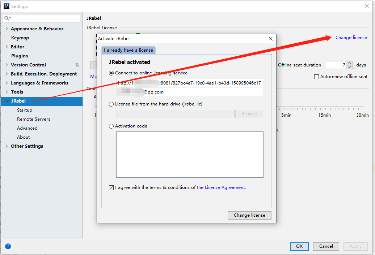Select the JRebel settings item

42,101
